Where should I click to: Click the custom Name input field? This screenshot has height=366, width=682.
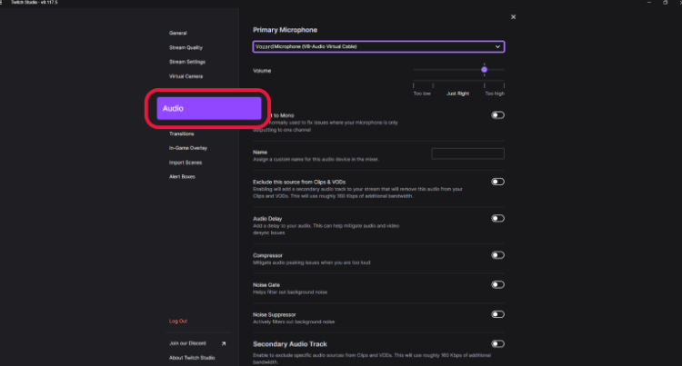[467, 153]
